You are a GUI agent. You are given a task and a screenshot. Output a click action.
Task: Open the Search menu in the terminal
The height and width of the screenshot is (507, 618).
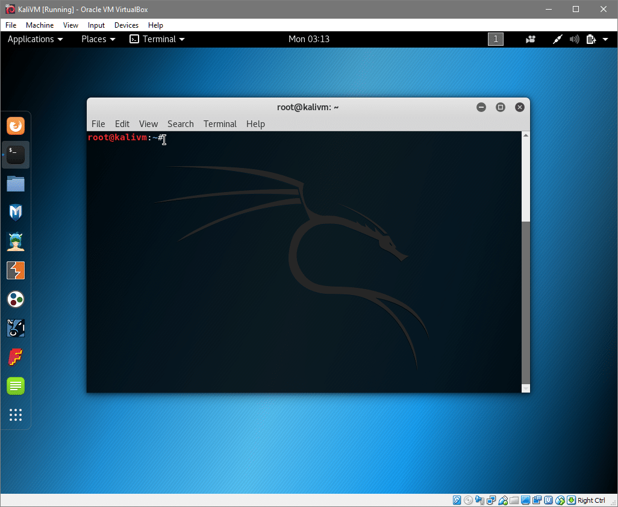180,124
